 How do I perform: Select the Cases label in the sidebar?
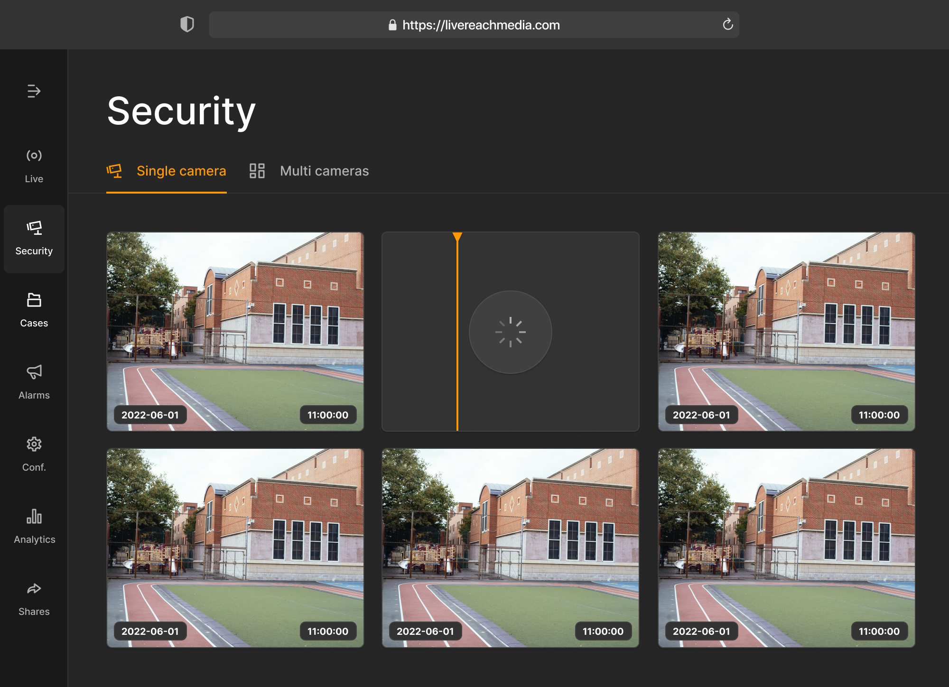[x=34, y=323]
